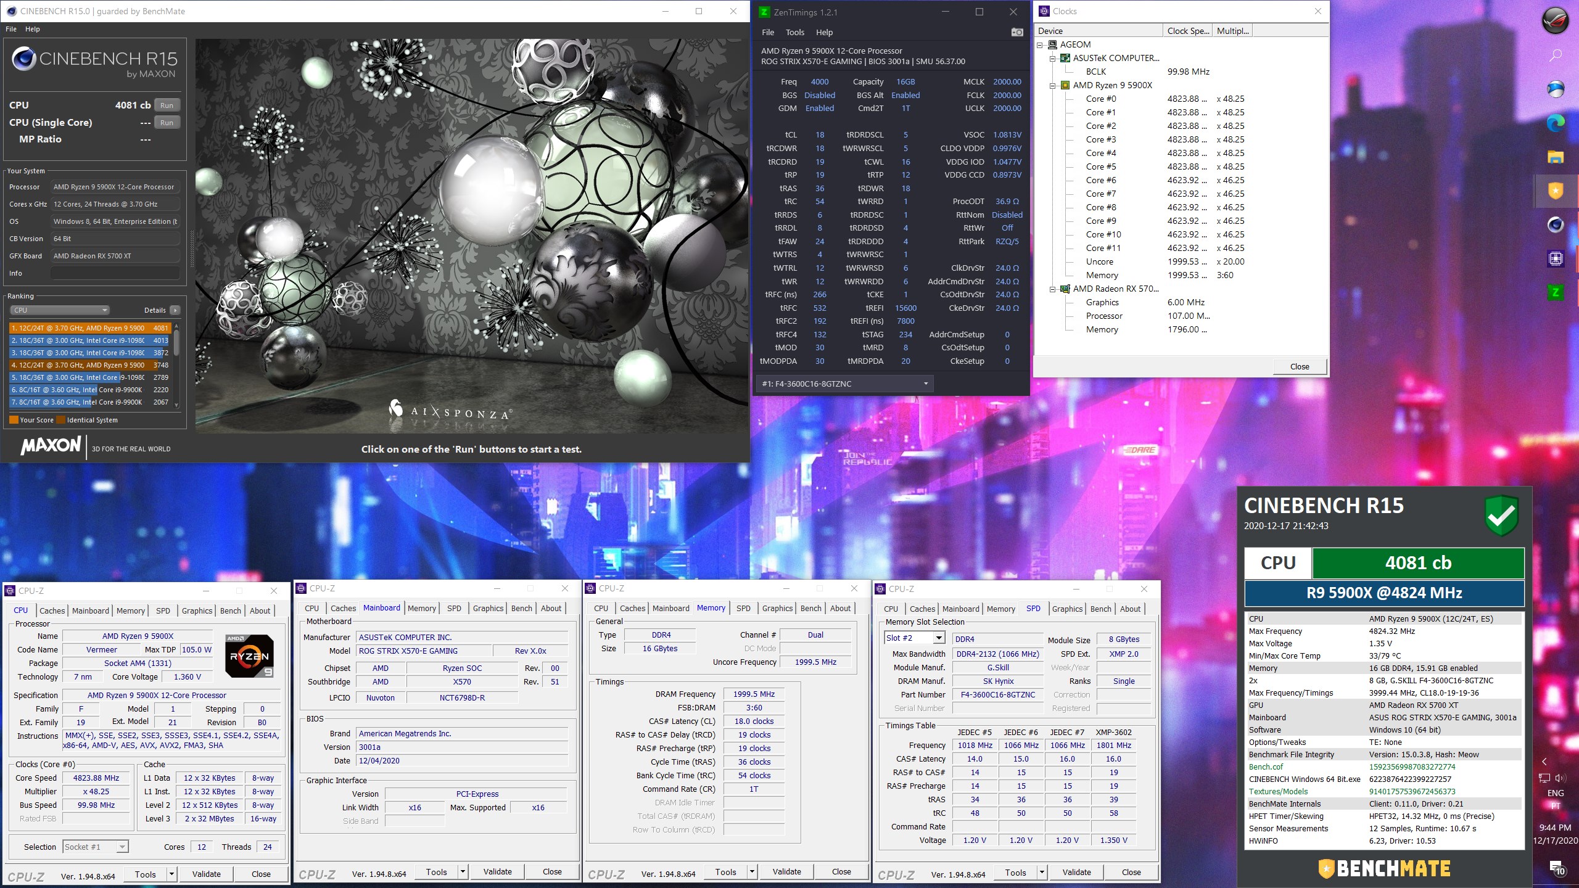
Task: Click ZenTimings screenshot camera icon
Action: pos(1017,32)
